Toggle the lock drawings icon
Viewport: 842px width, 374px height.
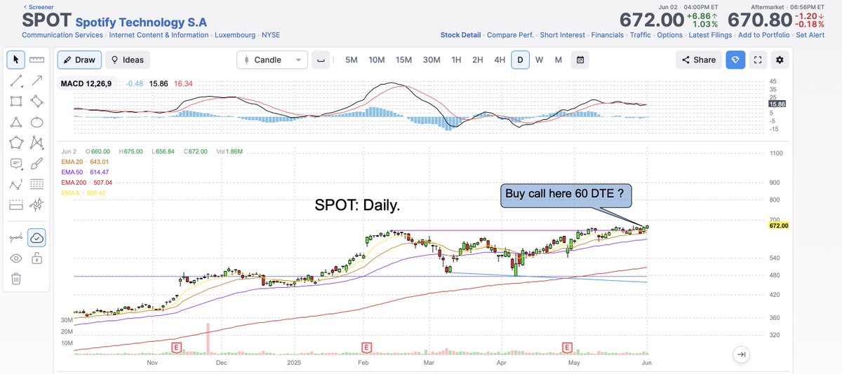(x=37, y=258)
